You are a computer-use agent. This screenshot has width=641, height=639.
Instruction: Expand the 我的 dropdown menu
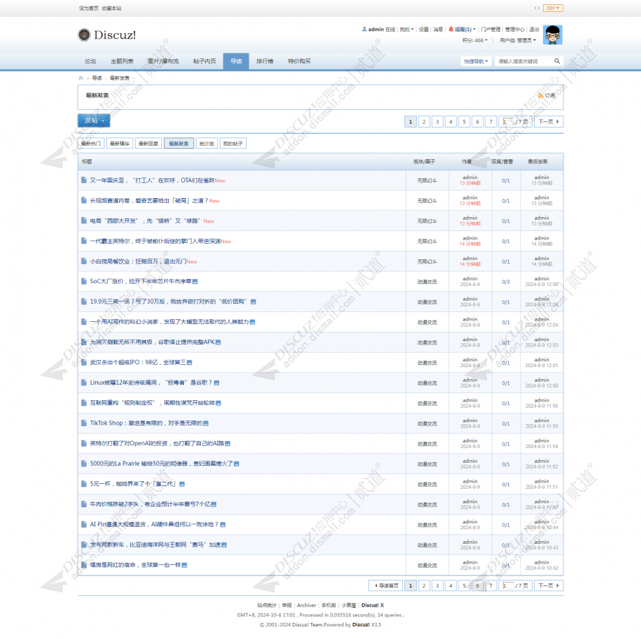click(406, 29)
